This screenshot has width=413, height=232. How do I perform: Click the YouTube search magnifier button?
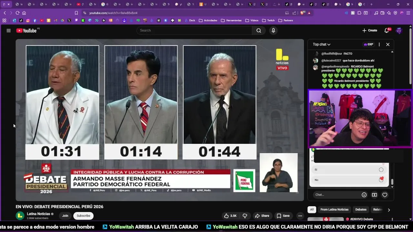tap(259, 30)
